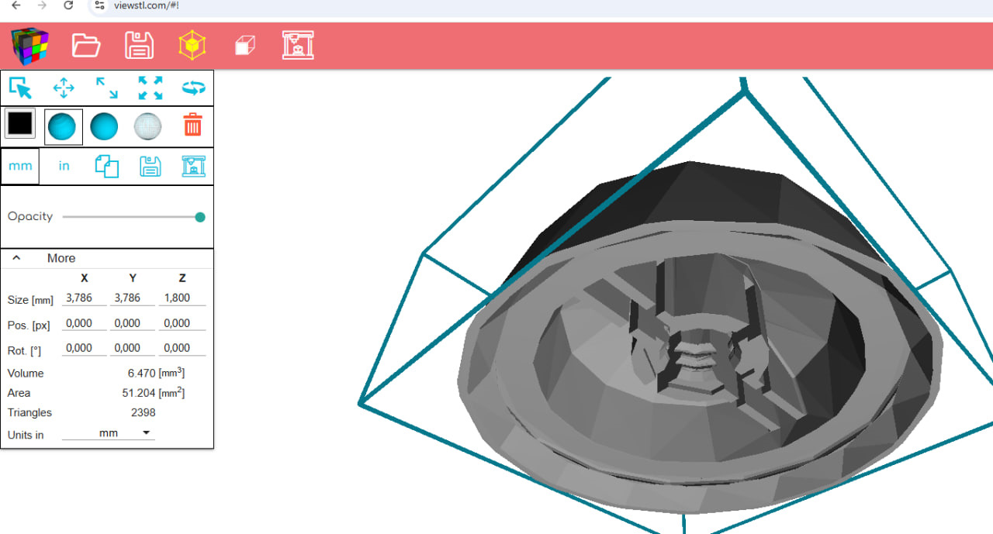Click the ViewSTL colorful cube logo
Image resolution: width=993 pixels, height=534 pixels.
pyautogui.click(x=29, y=46)
